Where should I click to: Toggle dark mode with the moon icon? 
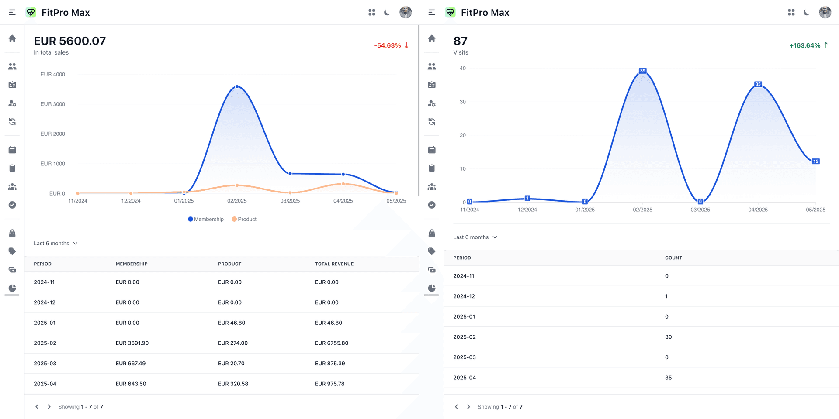387,12
